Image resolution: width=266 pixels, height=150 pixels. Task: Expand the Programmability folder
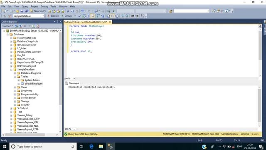pos(15,94)
